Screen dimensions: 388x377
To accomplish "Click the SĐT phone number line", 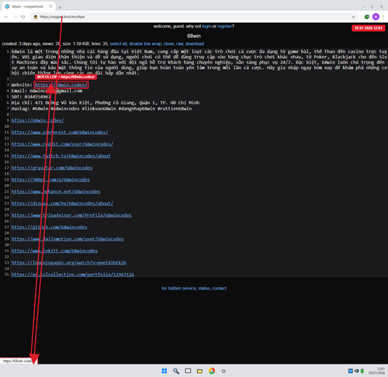I will click(x=31, y=97).
